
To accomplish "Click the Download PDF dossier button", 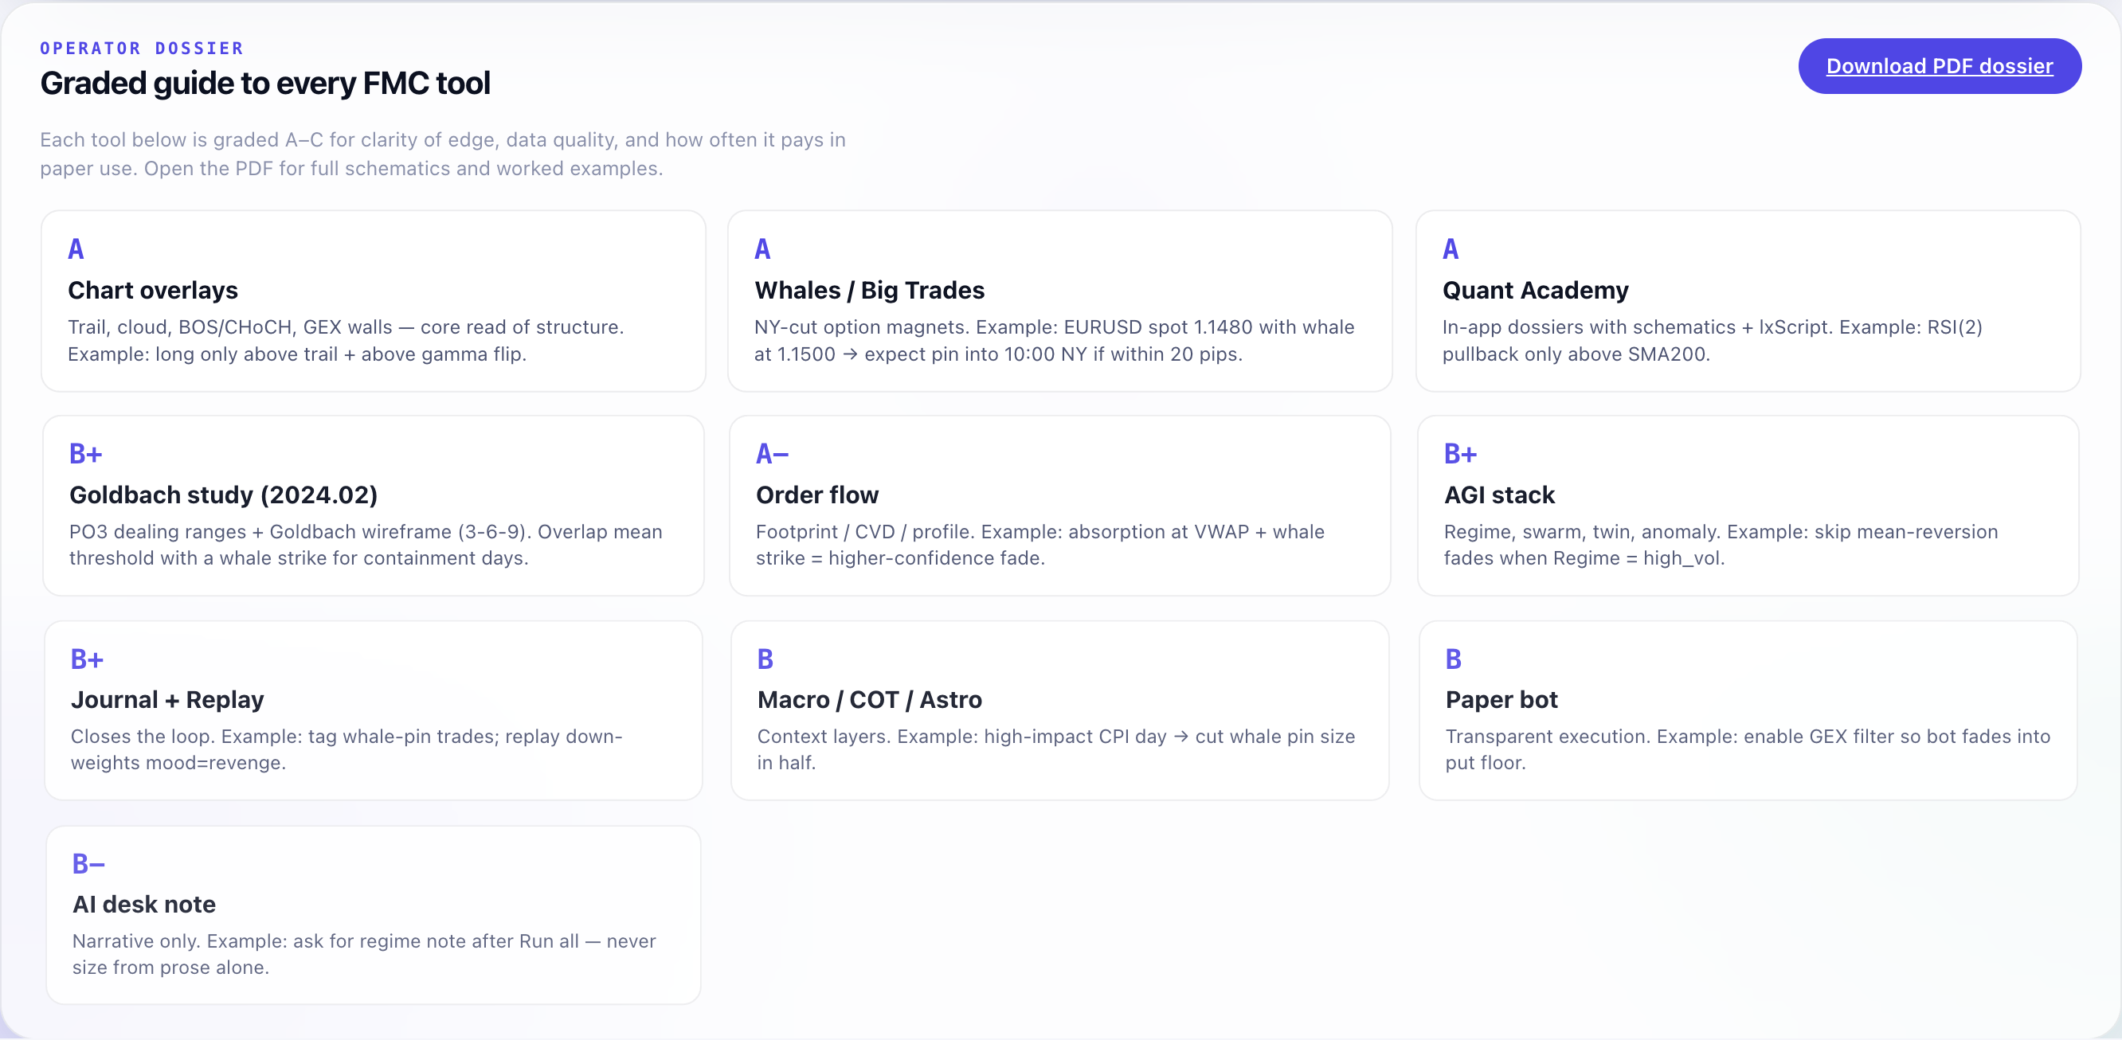I will pyautogui.click(x=1939, y=66).
